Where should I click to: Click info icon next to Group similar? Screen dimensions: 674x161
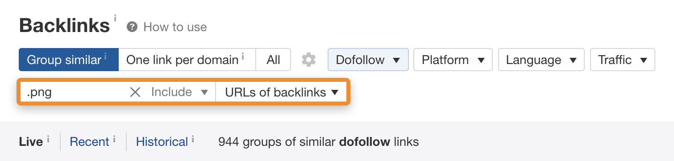(105, 56)
